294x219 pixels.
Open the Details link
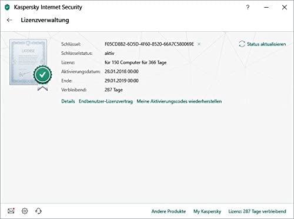pyautogui.click(x=68, y=101)
